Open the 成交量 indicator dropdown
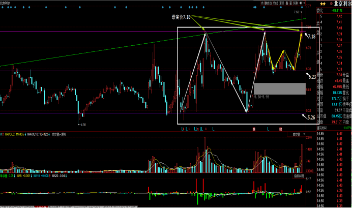This screenshot has width=352, height=208. (295, 135)
